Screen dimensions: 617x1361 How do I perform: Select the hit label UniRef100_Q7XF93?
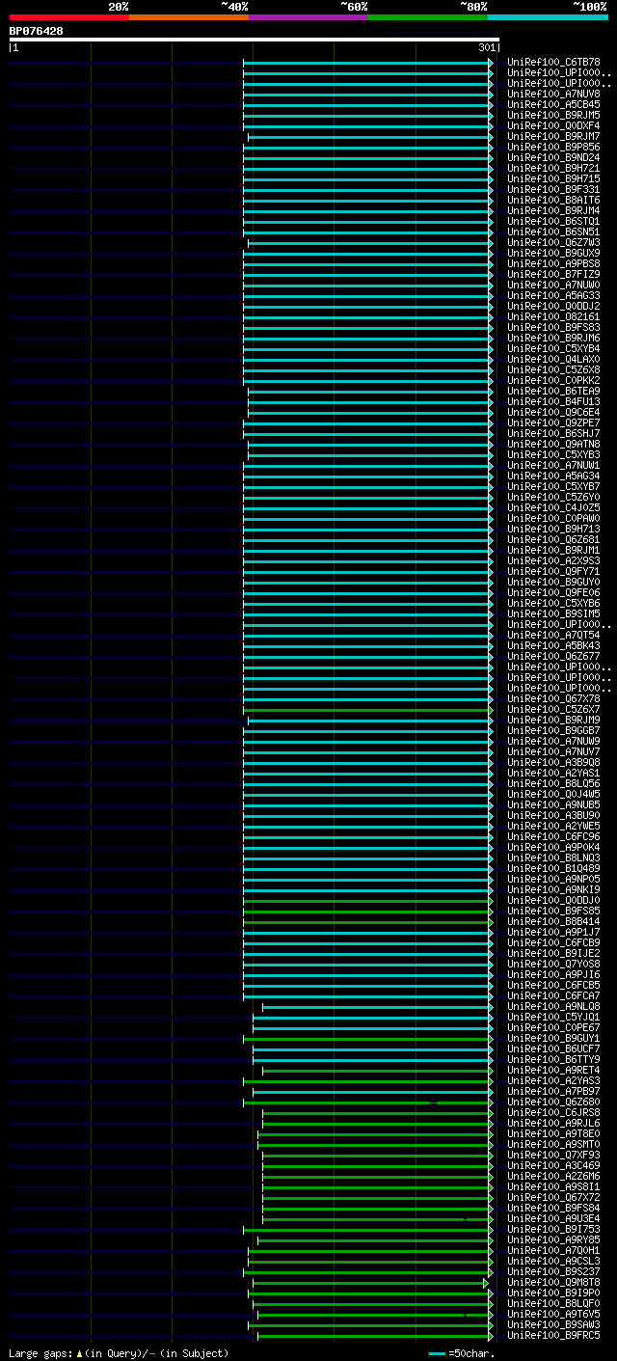553,1156
